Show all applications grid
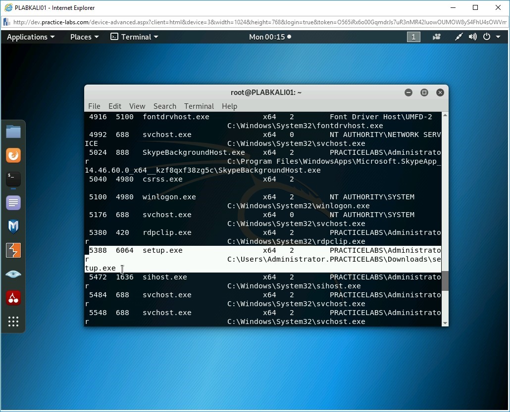This screenshot has width=510, height=412. pos(13,321)
